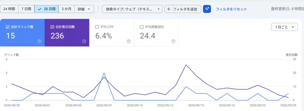Click the 2026/09/07 date label
This screenshot has width=304, height=111.
(x=104, y=105)
